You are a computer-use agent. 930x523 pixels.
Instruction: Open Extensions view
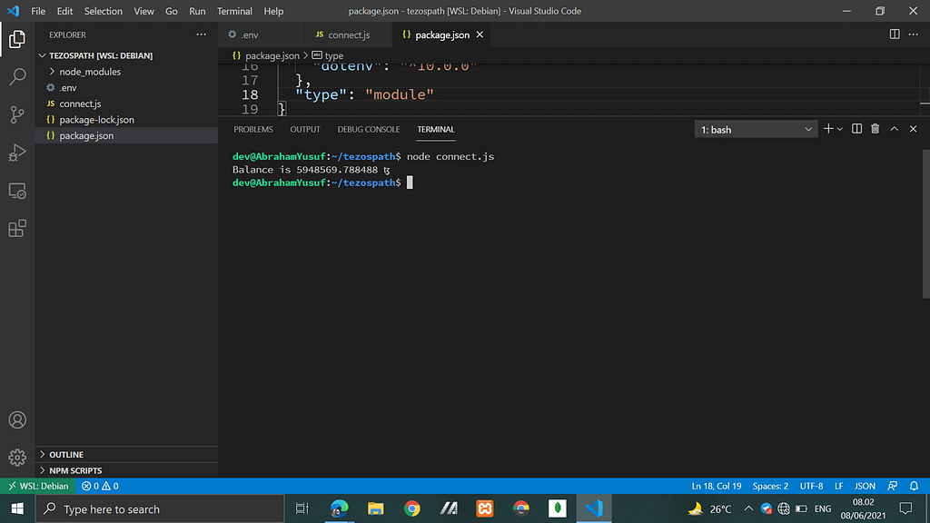coord(17,228)
